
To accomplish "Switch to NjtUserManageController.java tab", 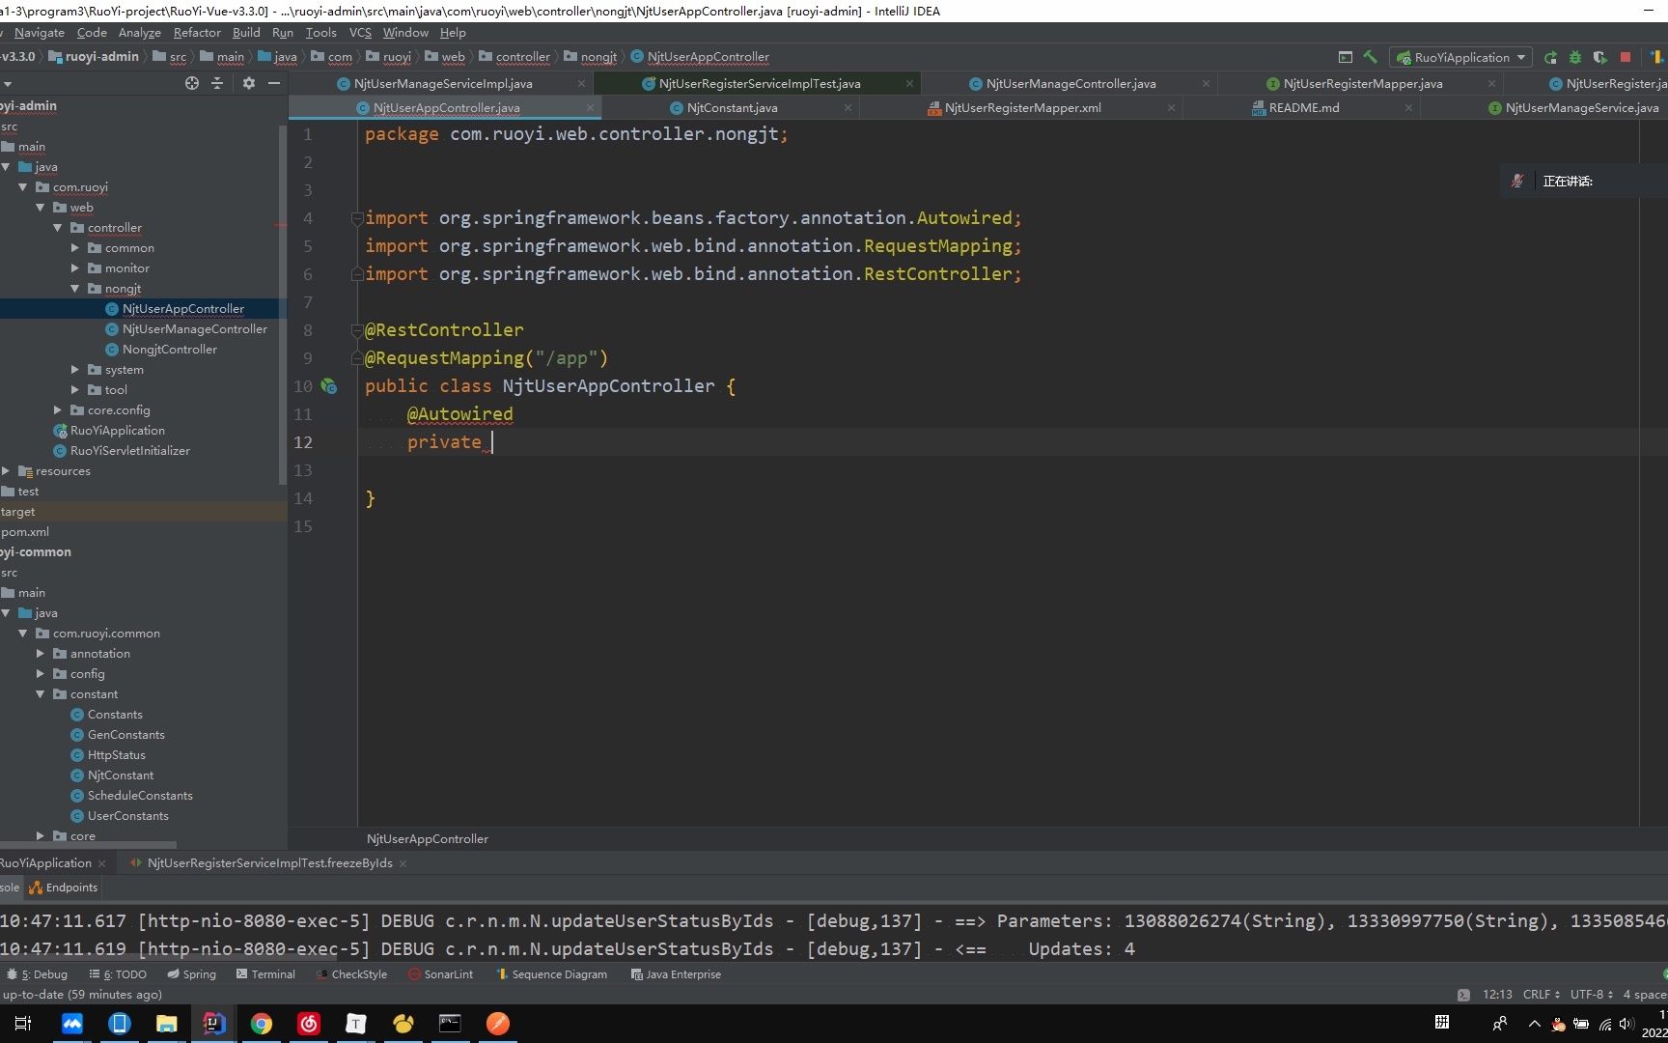I will point(1070,84).
